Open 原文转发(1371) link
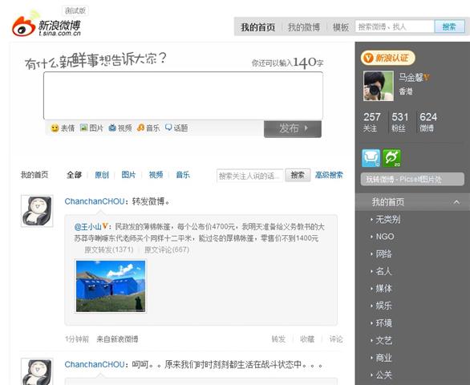Image resolution: width=470 pixels, height=385 pixels. coord(109,249)
